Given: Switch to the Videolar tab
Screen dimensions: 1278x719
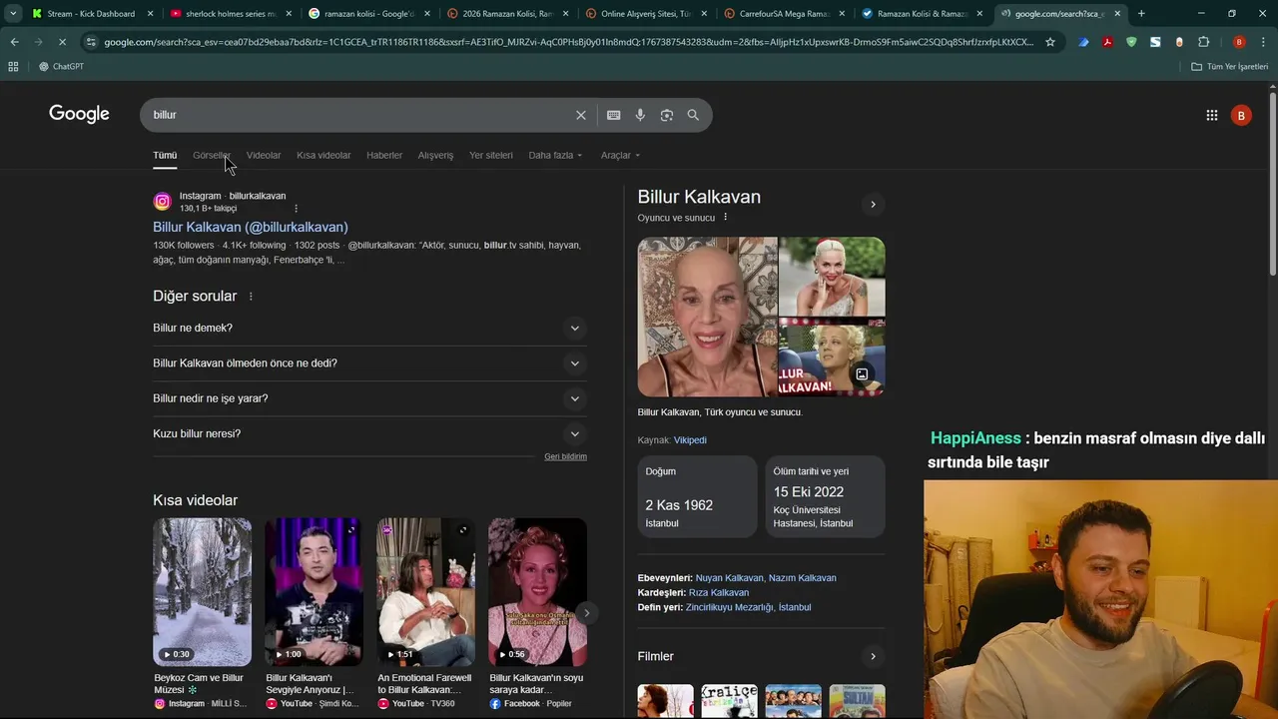Looking at the screenshot, I should (264, 155).
